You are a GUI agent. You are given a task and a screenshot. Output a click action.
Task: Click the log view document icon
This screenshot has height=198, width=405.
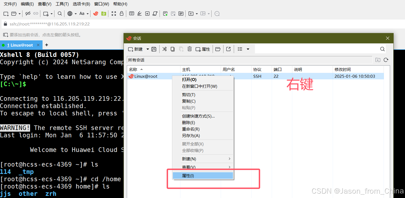tap(181, 14)
